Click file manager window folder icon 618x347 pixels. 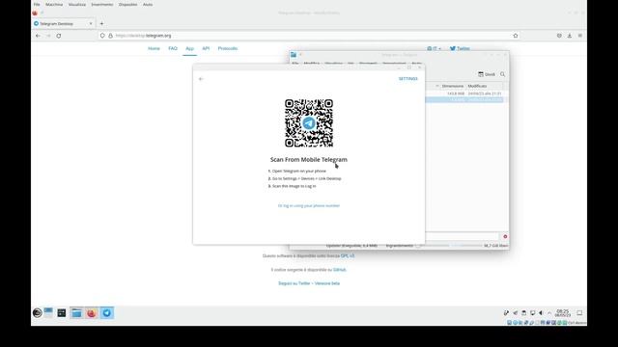point(294,55)
